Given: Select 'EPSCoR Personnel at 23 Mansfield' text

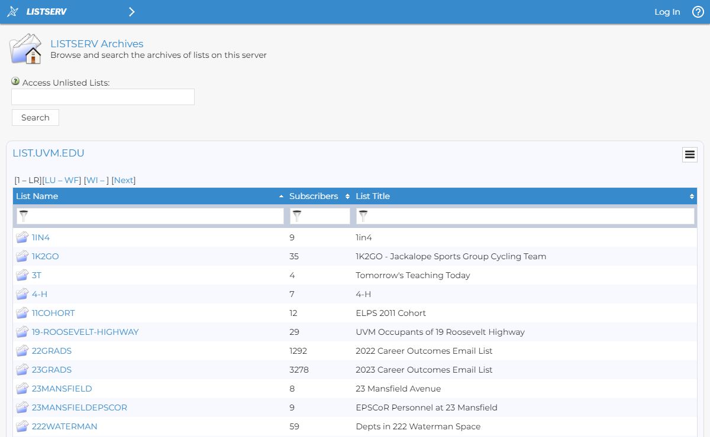Looking at the screenshot, I should click(x=427, y=407).
